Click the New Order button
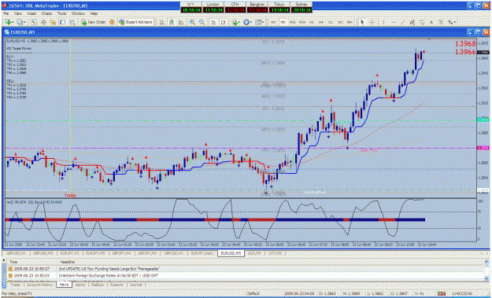 94,22
